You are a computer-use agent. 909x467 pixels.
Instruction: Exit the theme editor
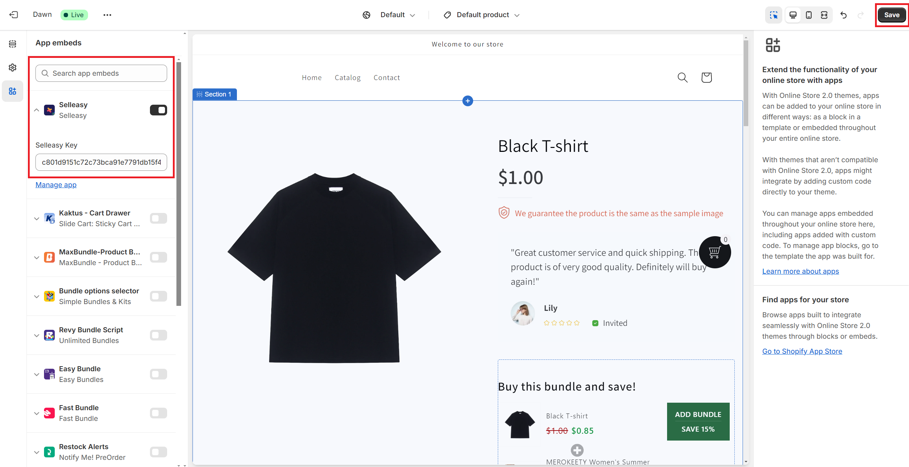pos(13,15)
